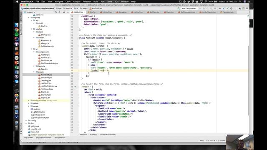Click the locate/scroll-from-source target icon in Project panel

(55, 12)
